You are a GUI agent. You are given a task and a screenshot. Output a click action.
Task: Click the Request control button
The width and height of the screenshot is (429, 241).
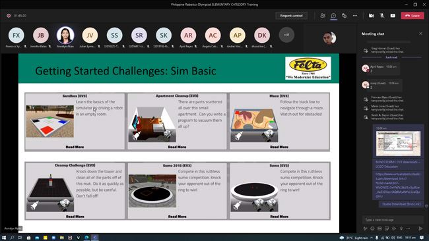pyautogui.click(x=291, y=16)
